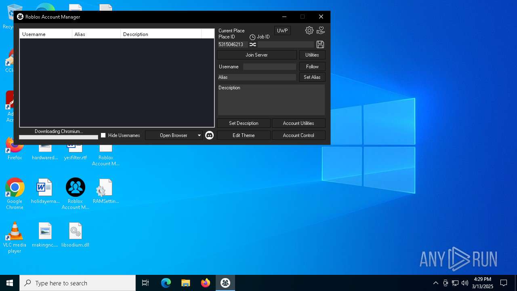Open Account Utilities
517x291 pixels.
pos(298,123)
